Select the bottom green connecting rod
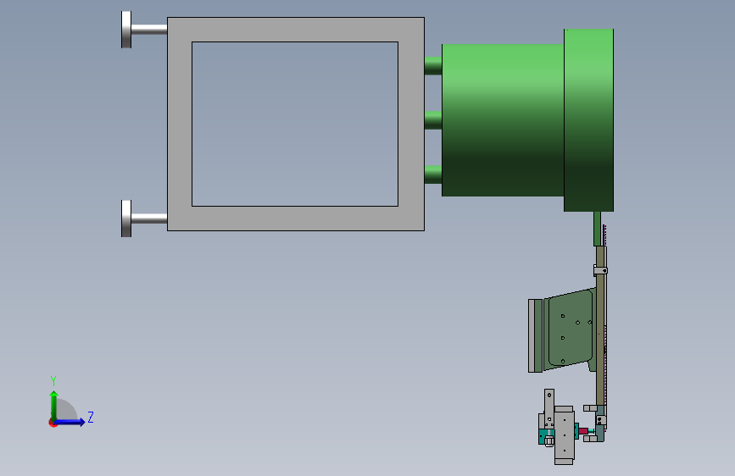This screenshot has height=476, width=735. pyautogui.click(x=433, y=174)
